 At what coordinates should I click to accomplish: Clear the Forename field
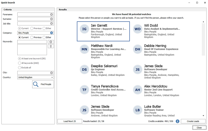pyautogui.click(x=51, y=14)
